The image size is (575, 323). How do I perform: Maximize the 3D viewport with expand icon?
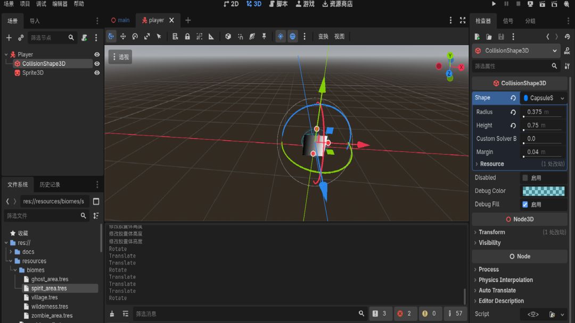[x=463, y=21]
